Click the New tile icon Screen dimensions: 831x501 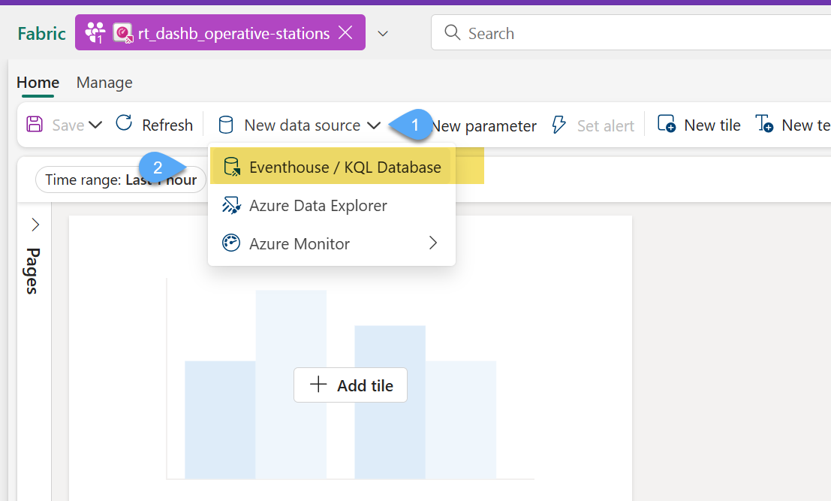point(666,125)
